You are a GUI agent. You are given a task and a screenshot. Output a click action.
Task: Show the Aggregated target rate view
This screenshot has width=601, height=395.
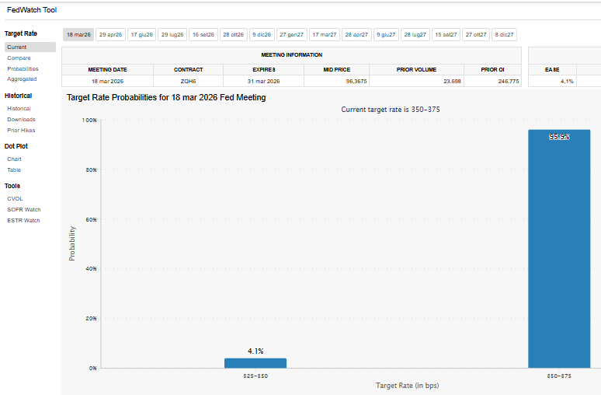click(22, 79)
